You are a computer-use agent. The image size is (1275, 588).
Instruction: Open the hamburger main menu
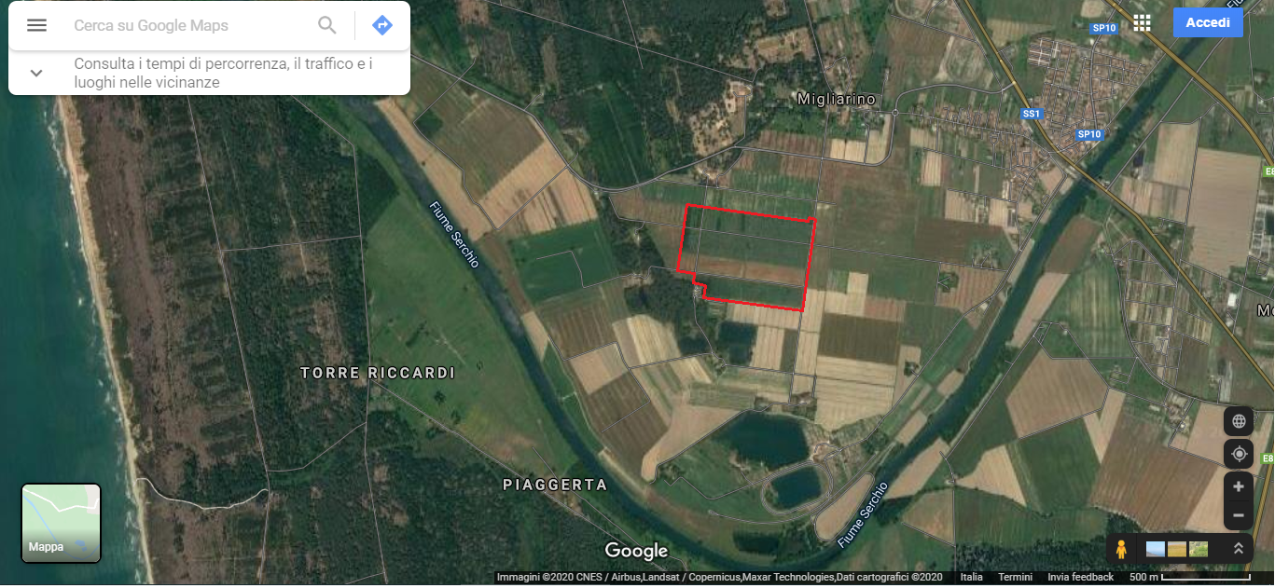click(36, 25)
